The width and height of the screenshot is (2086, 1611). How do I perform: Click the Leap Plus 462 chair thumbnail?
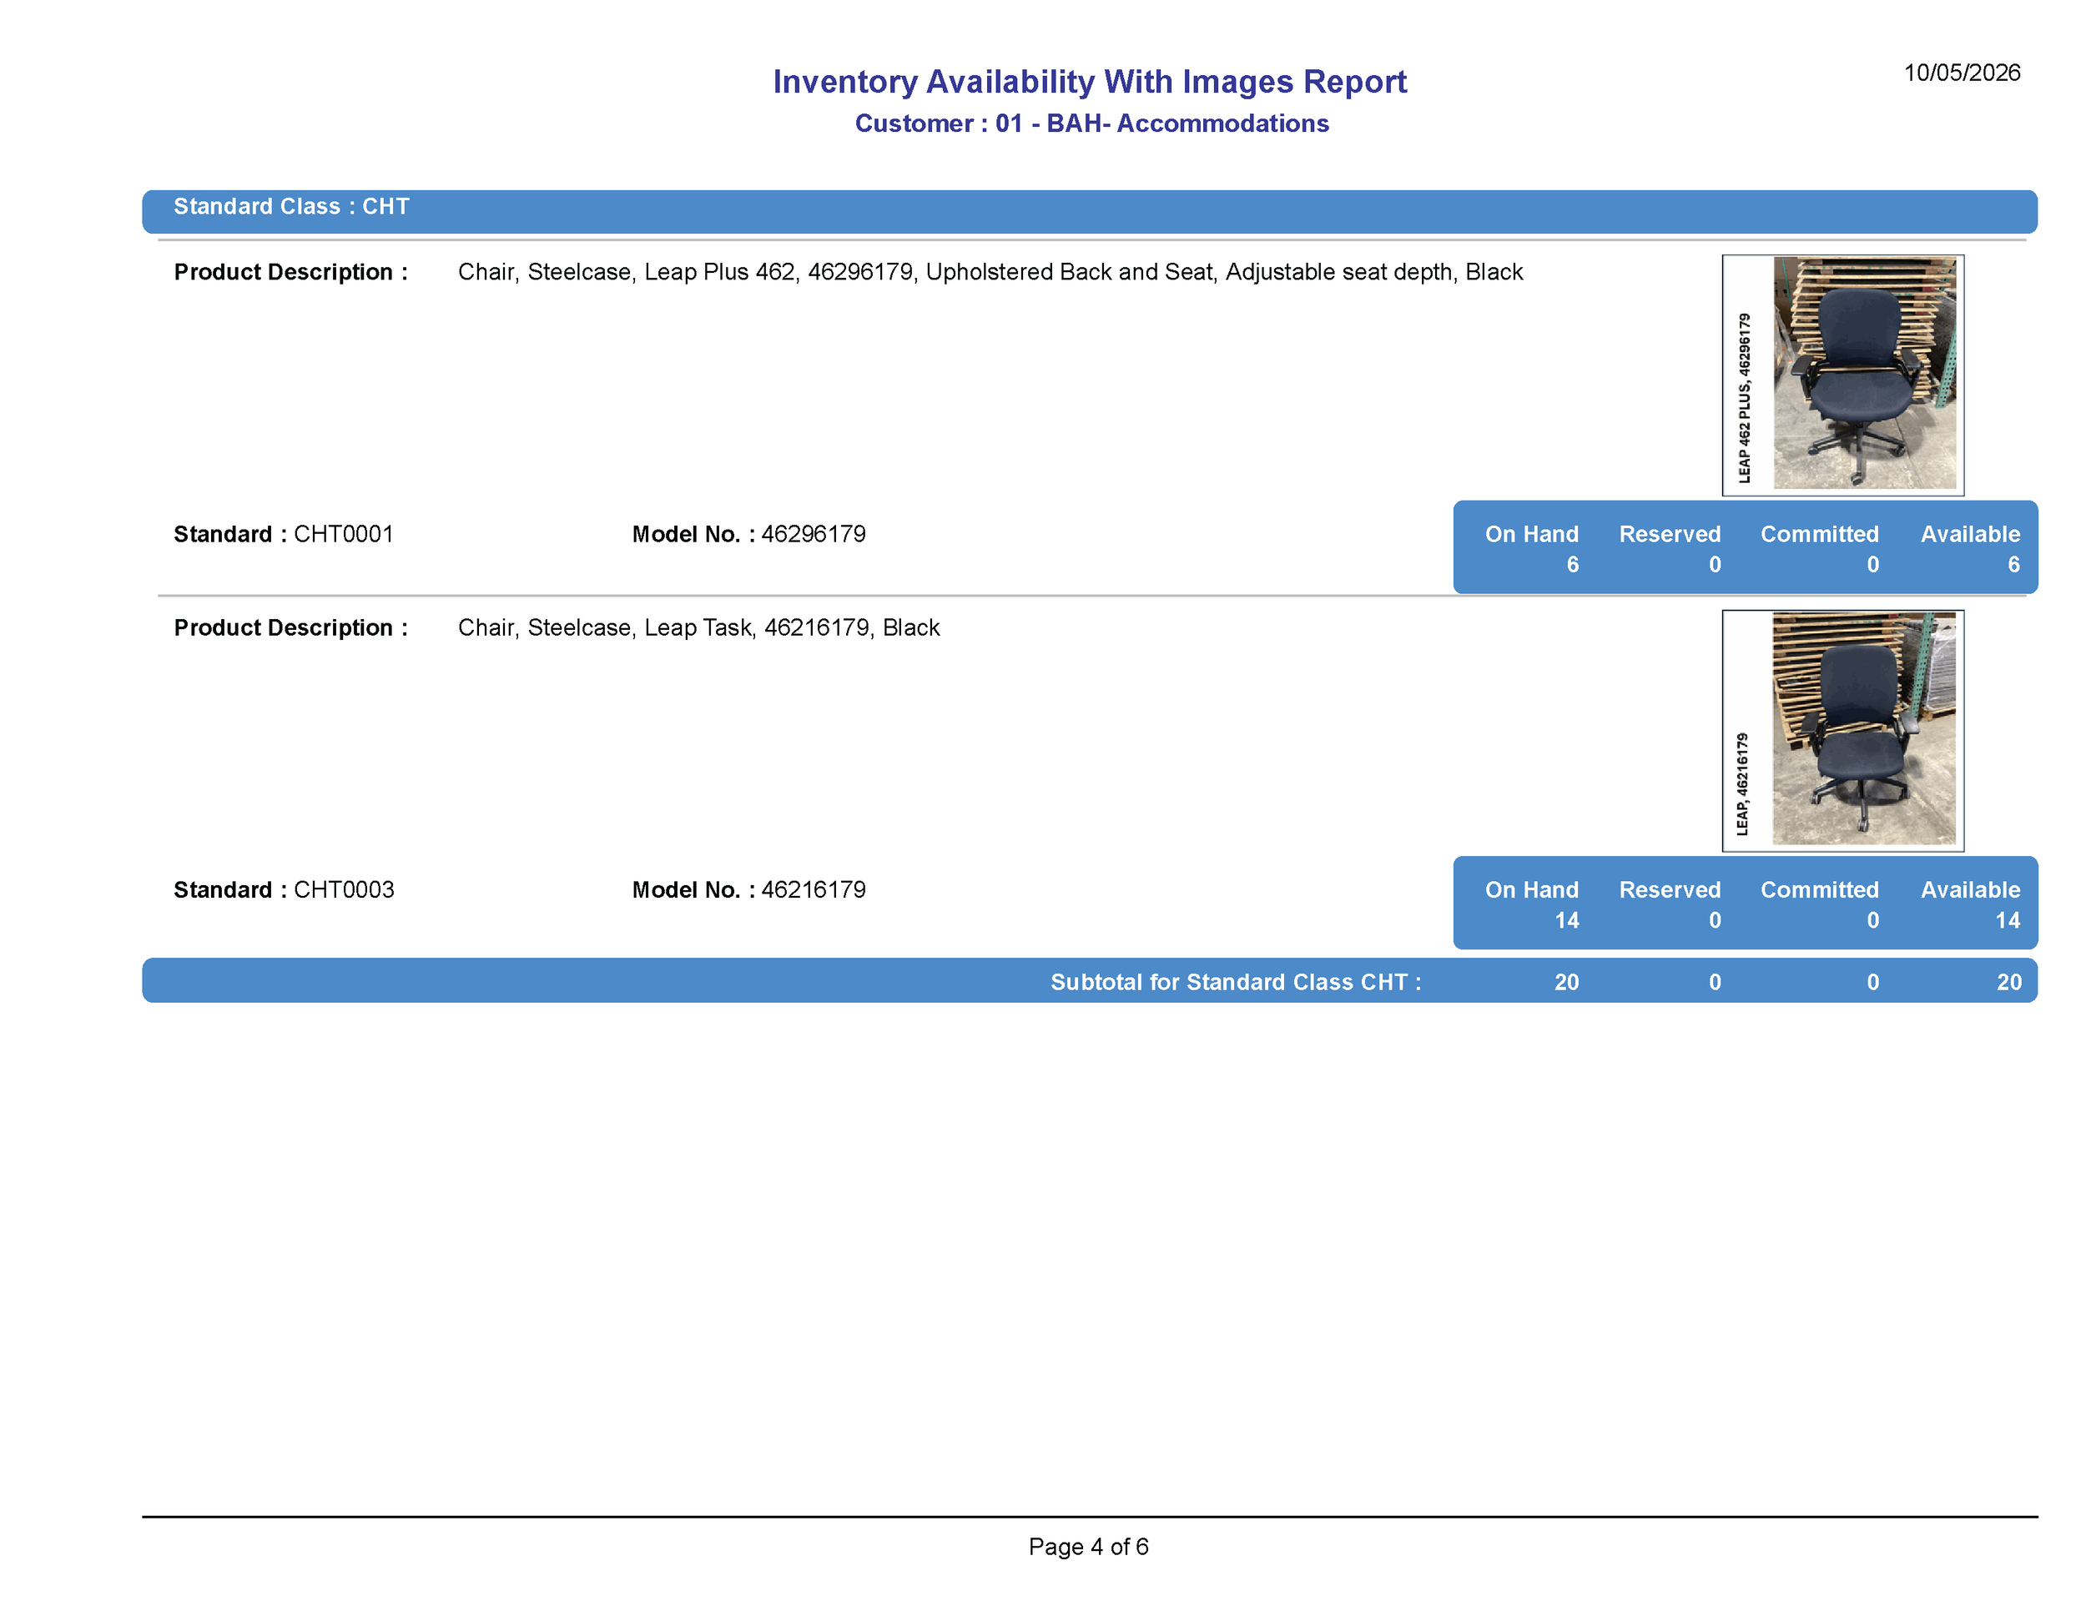pyautogui.click(x=1842, y=375)
